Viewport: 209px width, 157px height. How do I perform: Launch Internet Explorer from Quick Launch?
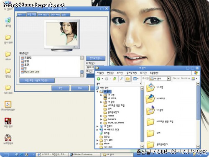[x=22, y=154]
